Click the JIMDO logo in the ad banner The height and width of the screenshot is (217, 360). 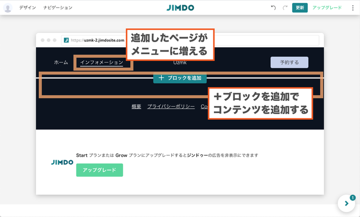pos(62,162)
